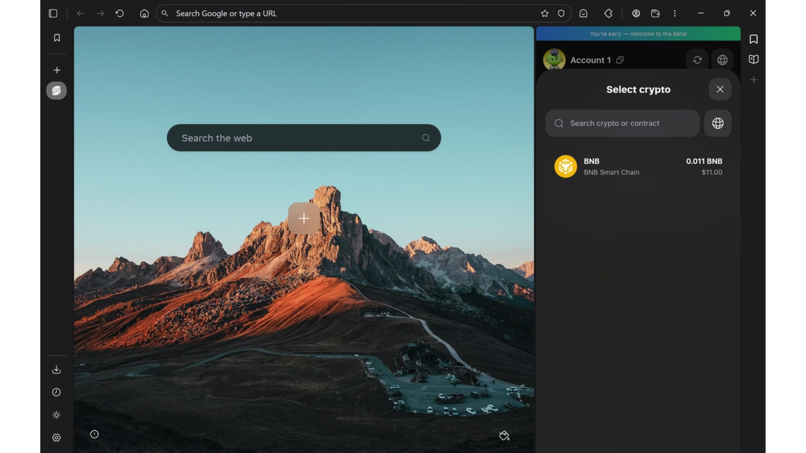
Task: Bookmark this page with the star icon
Action: (x=544, y=13)
